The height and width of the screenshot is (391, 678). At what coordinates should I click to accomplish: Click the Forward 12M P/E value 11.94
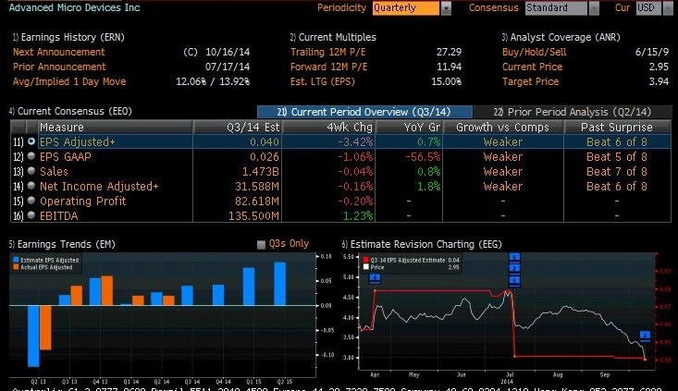[x=449, y=67]
